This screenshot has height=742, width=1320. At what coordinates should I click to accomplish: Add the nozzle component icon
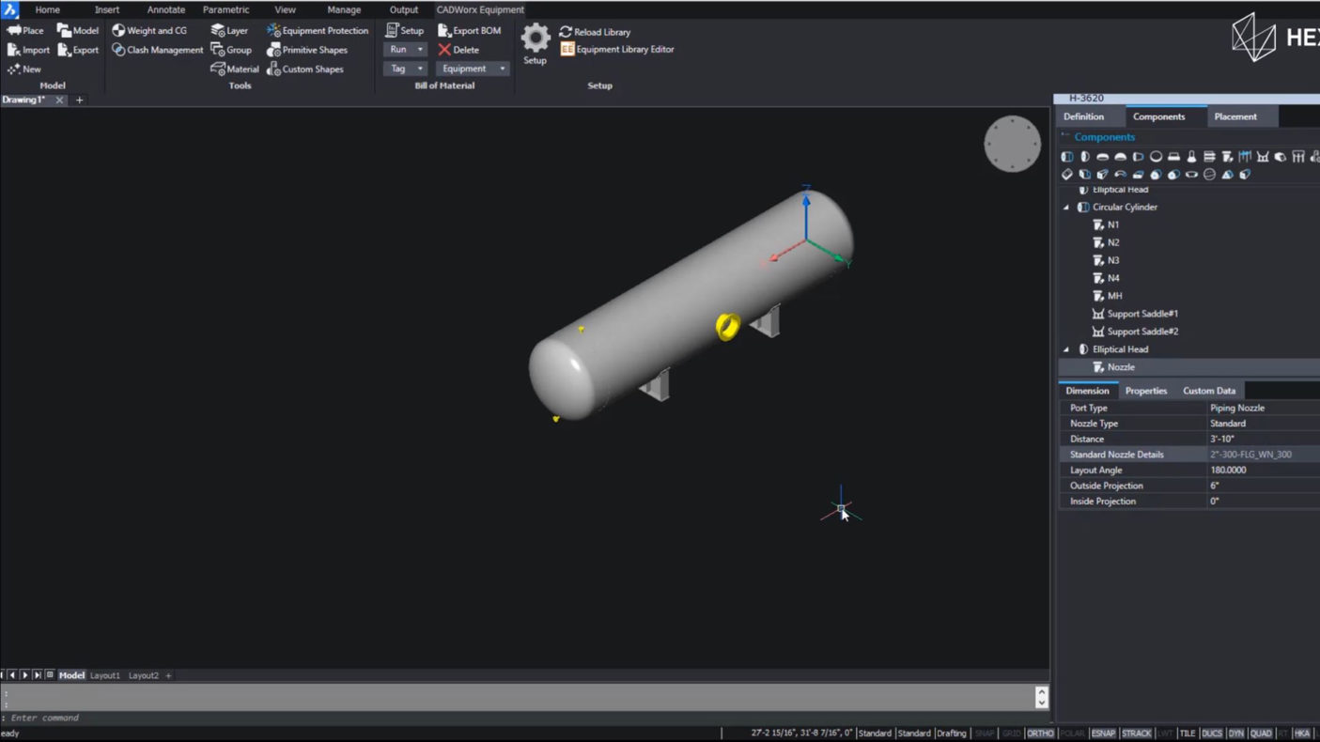click(x=1227, y=157)
